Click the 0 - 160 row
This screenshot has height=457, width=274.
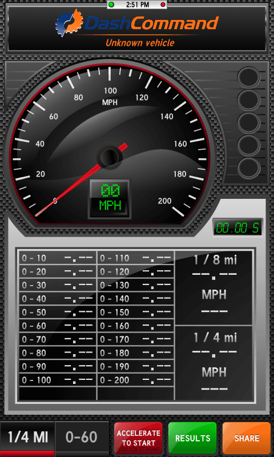click(135, 326)
